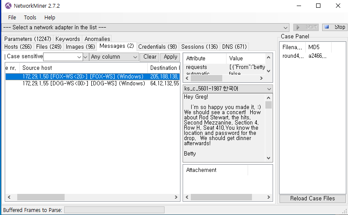
Task: Switch to the Parameters (12247) tab
Action: [28, 39]
